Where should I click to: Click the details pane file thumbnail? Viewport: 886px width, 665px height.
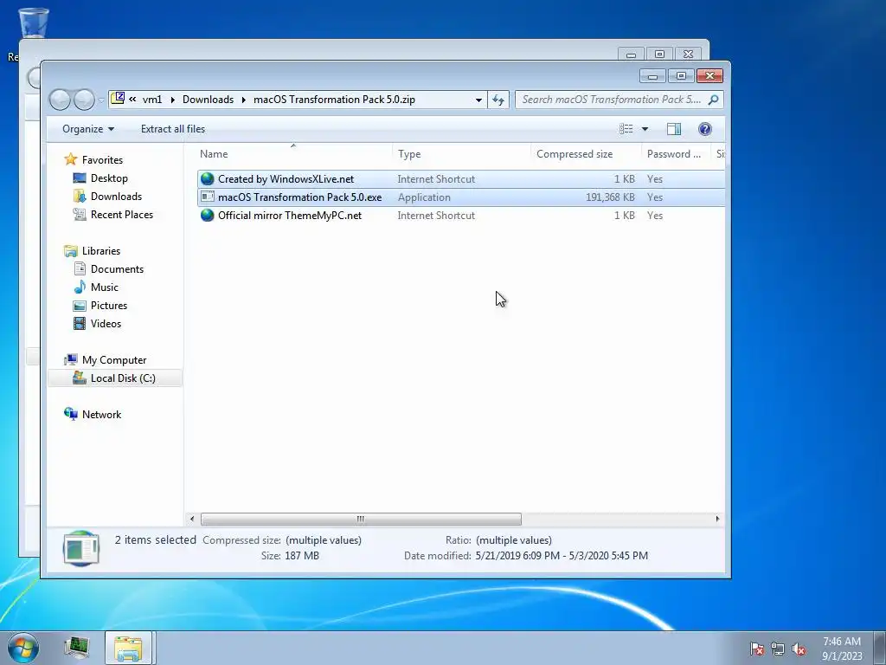click(x=81, y=547)
